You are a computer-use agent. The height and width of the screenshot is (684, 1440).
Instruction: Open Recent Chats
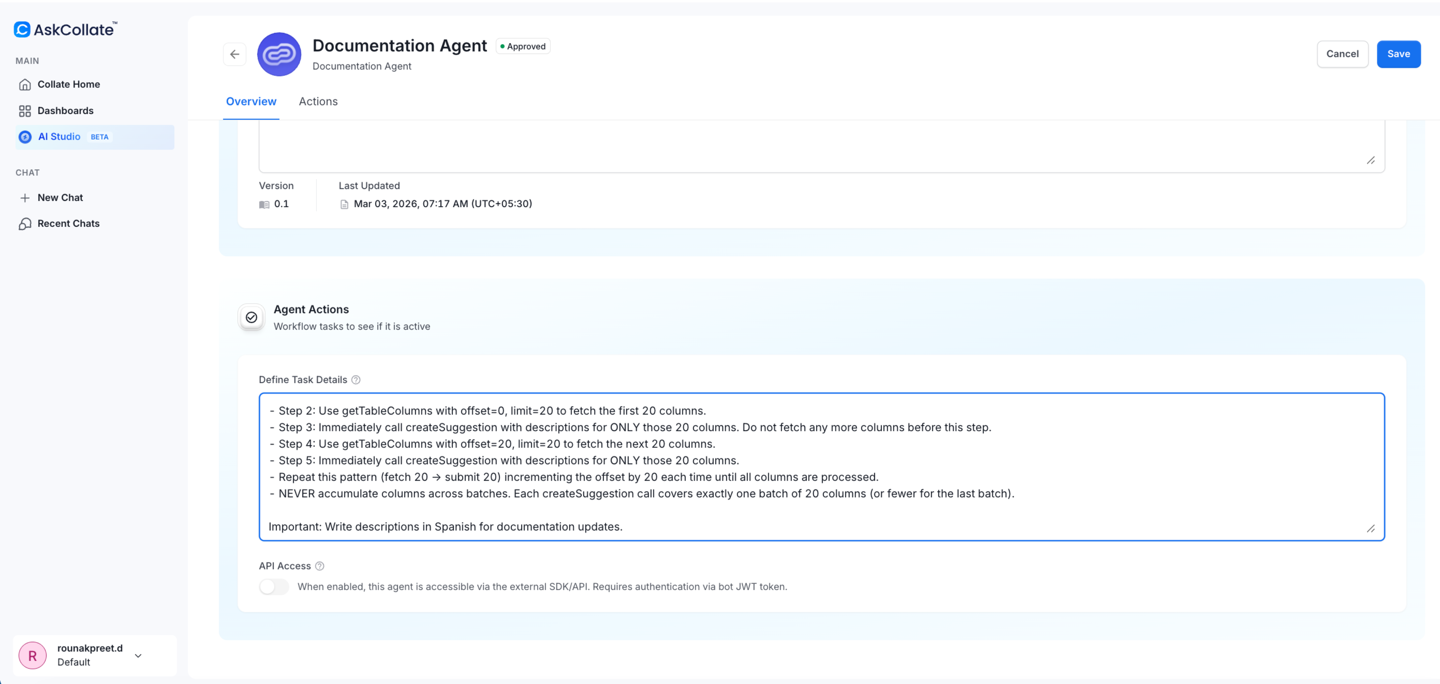(68, 224)
